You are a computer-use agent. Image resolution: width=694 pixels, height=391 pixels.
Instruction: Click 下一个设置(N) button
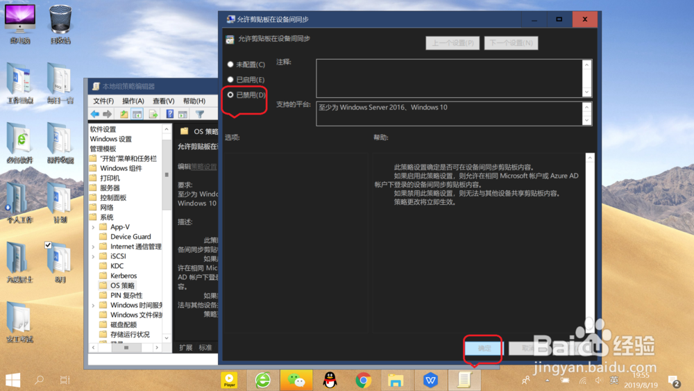pos(511,43)
